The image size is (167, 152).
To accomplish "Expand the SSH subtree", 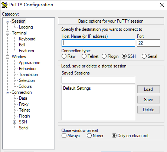I will pyautogui.click(x=14, y=122).
